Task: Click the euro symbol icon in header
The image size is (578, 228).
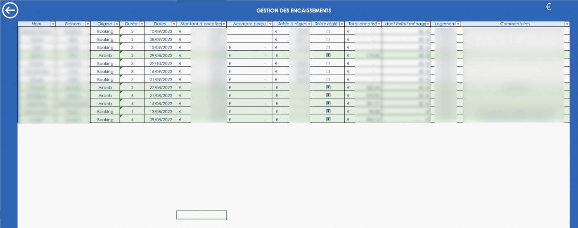Action: coord(549,7)
